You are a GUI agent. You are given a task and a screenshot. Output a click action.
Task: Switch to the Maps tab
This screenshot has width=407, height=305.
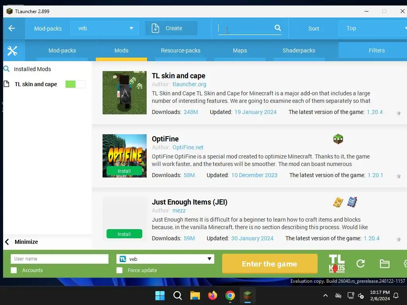[x=240, y=50]
